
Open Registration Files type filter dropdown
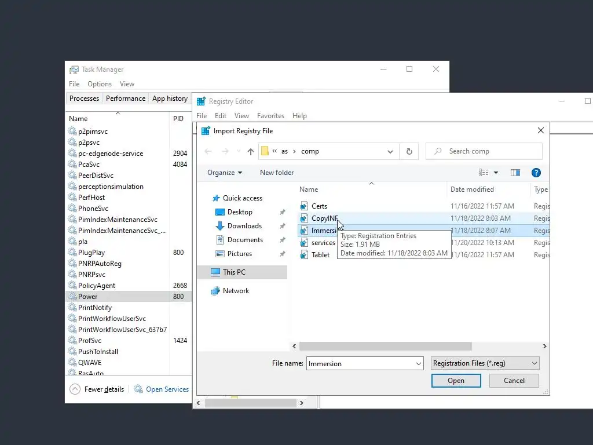[485, 363]
